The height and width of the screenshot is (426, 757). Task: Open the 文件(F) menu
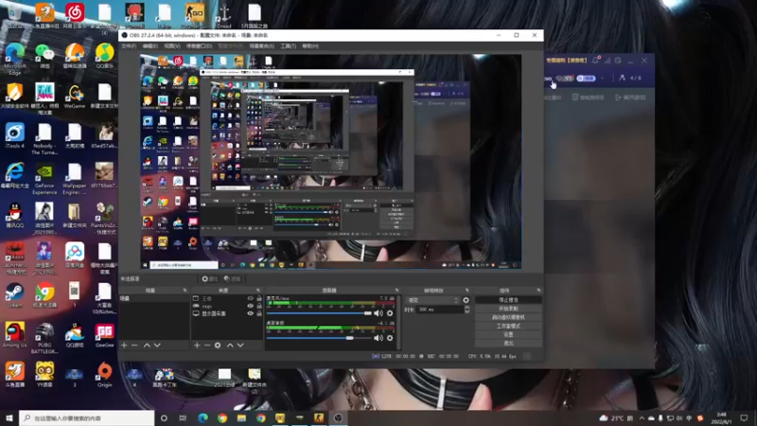129,46
